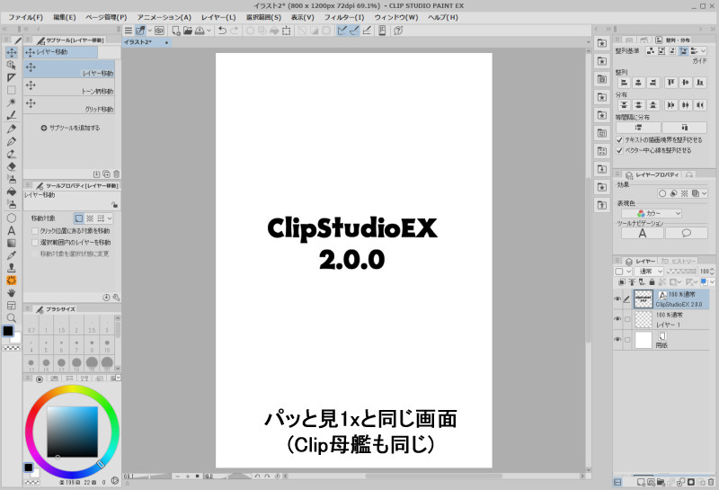
Task: Open the アニメーション(A) menu
Action: click(x=164, y=17)
